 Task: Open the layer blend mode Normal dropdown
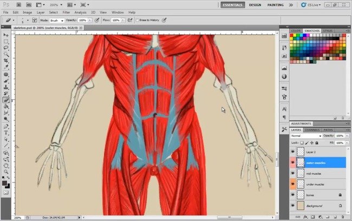306,136
